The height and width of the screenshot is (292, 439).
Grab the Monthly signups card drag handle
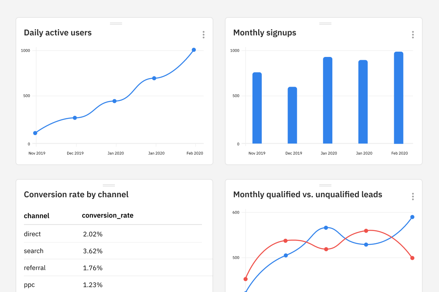point(325,24)
